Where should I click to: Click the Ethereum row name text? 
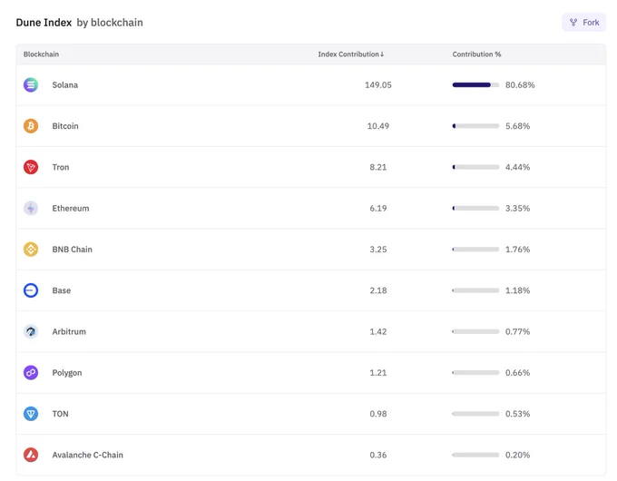[71, 208]
